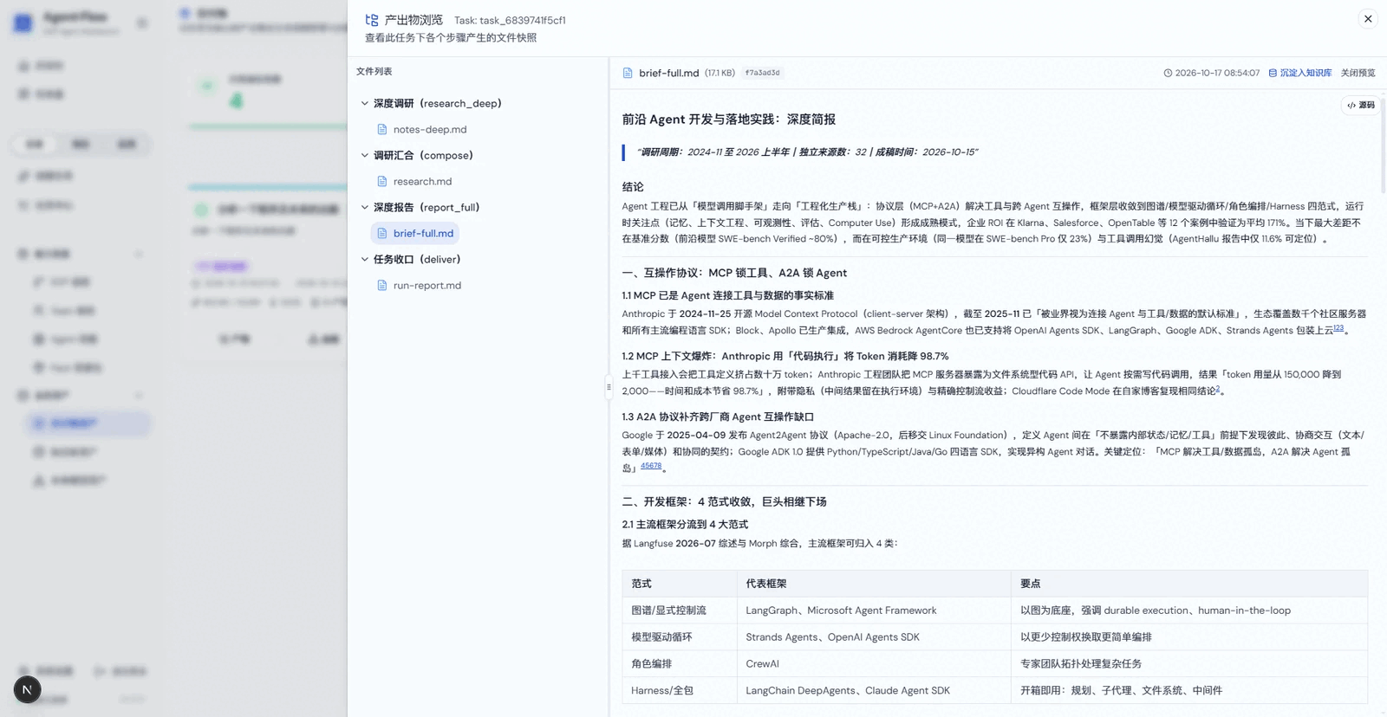This screenshot has height=717, width=1387.
Task: Click the 产出物浏览 tree icon in header
Action: (372, 20)
